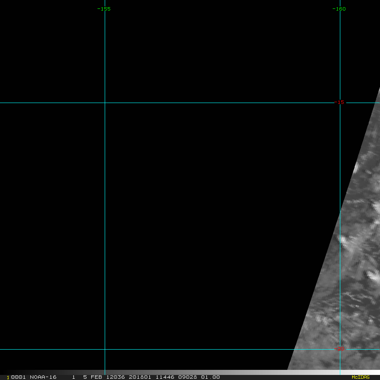380x380 pixels.
Task: Click the -15 latitude label
Action: click(x=340, y=102)
